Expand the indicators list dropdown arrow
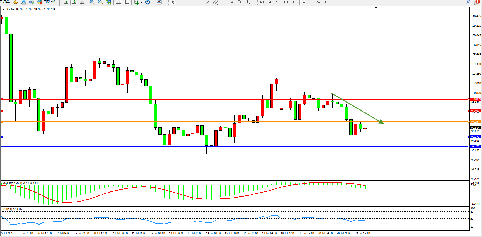The height and width of the screenshot is (237, 482). [x=142, y=2]
